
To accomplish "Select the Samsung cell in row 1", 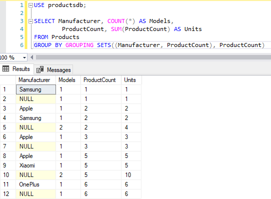I will (36, 89).
